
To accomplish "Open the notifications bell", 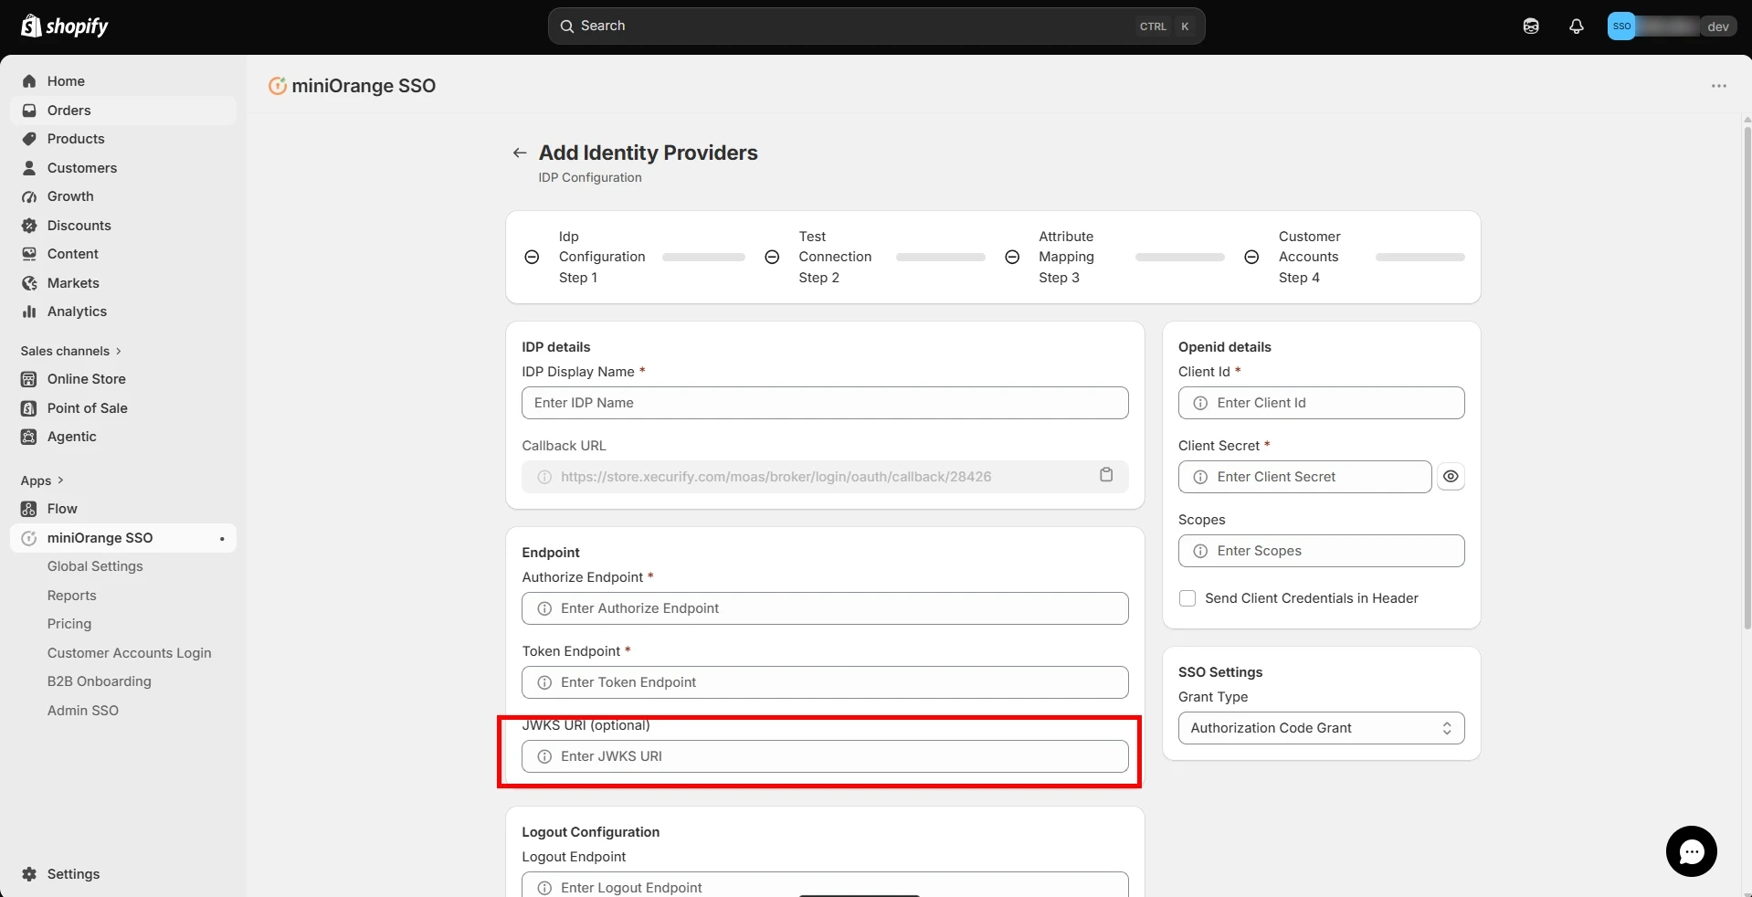I will 1577,26.
